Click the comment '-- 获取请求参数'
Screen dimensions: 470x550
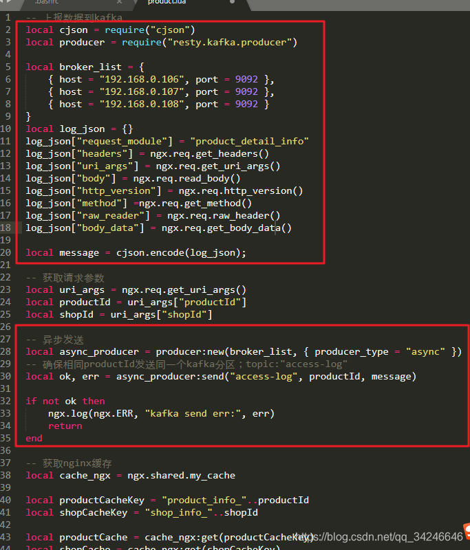pos(65,278)
